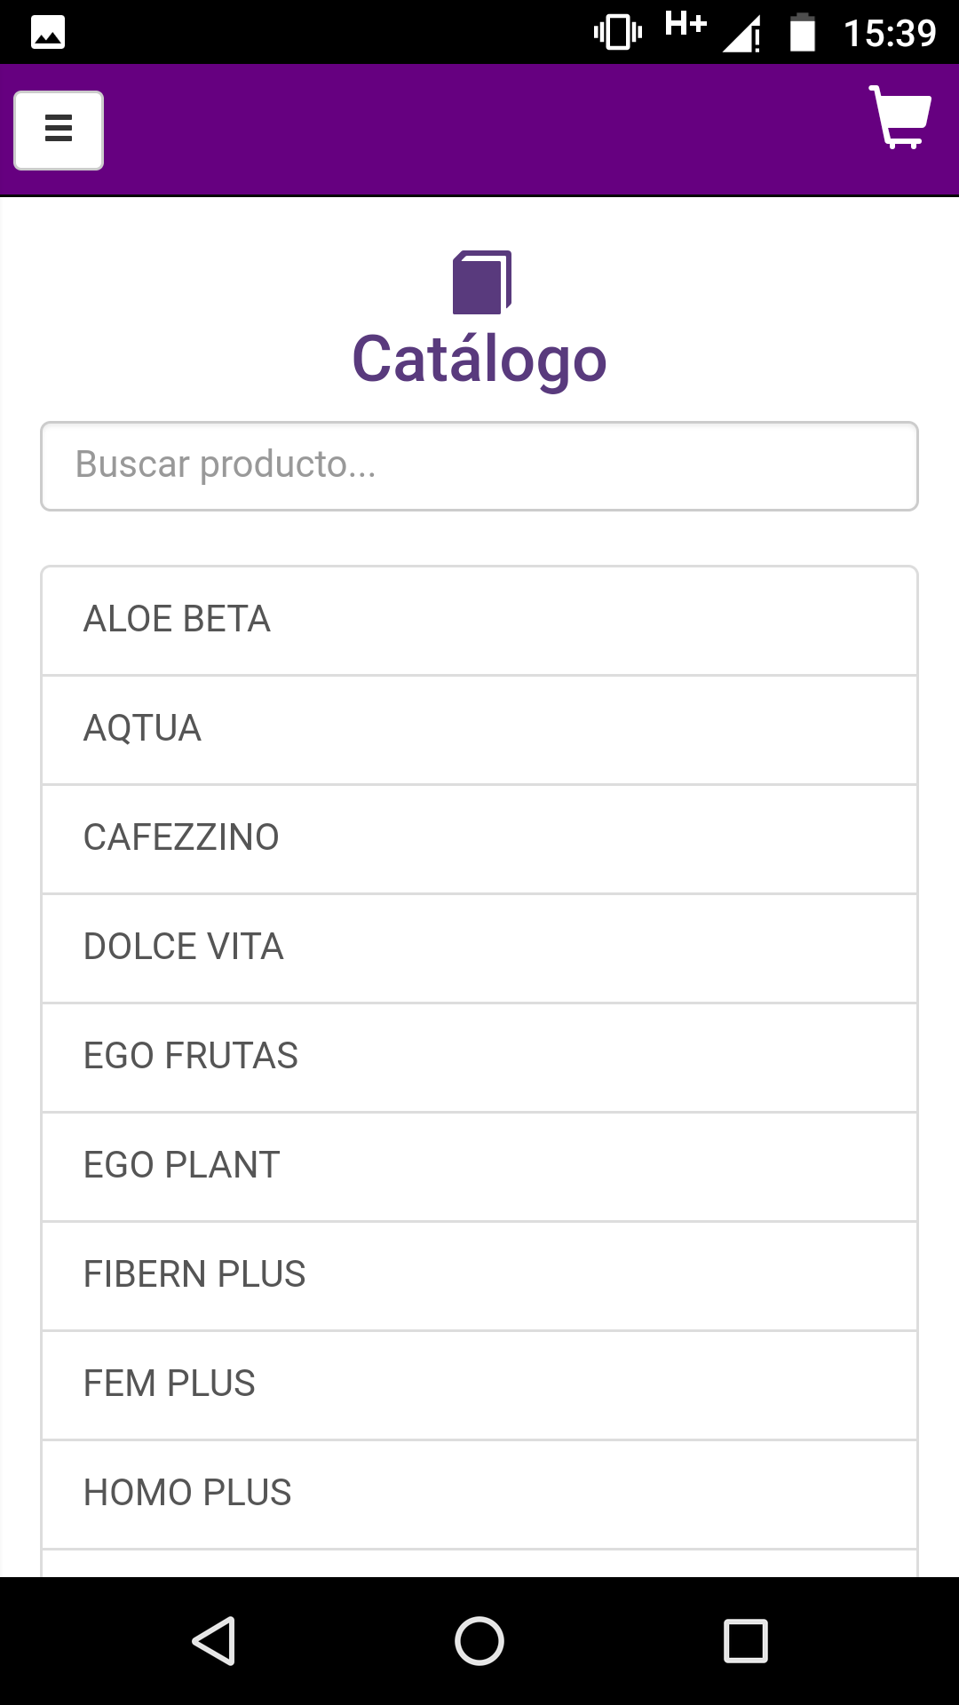
Task: Choose DOLCE VITA in the list
Action: point(479,948)
